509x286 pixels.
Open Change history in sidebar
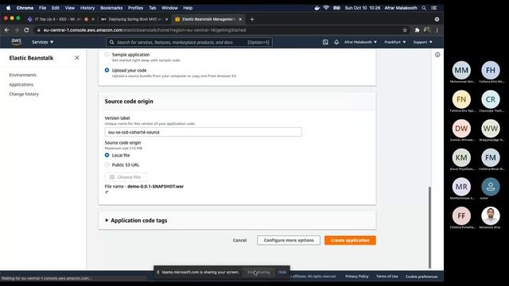(24, 94)
